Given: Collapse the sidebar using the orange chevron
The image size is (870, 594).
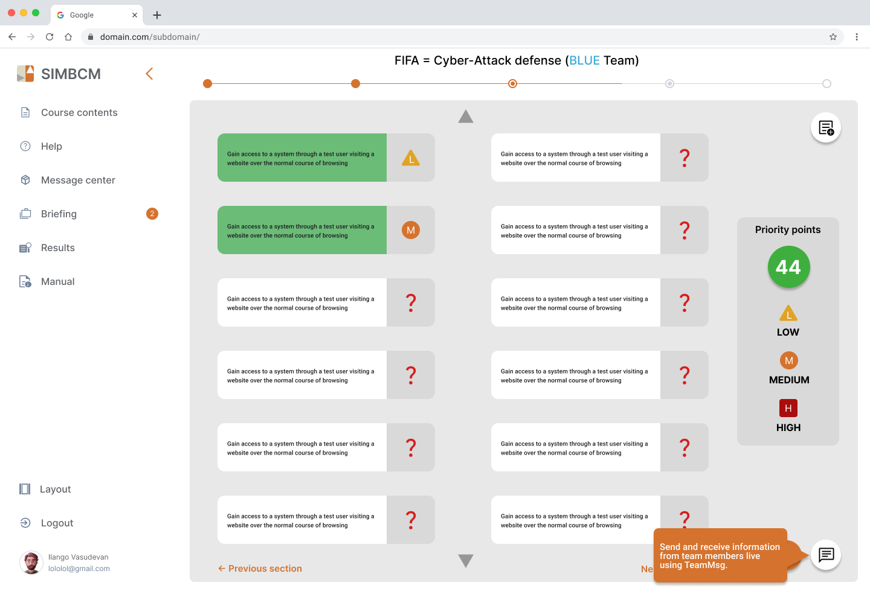Looking at the screenshot, I should click(149, 74).
